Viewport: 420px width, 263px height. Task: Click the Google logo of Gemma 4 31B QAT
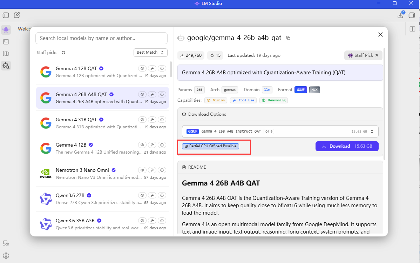pyautogui.click(x=46, y=123)
